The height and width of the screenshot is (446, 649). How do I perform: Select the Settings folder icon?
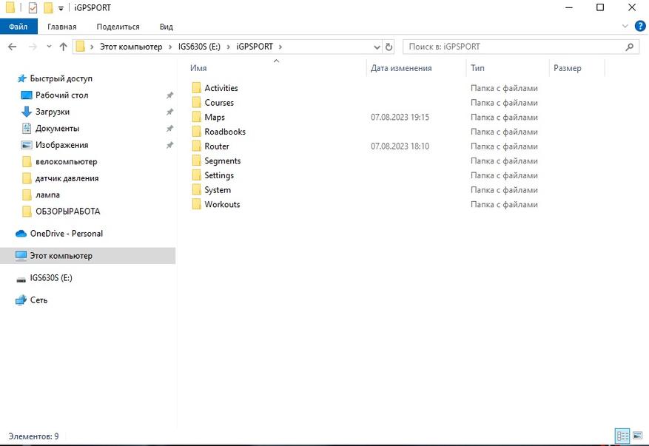coord(197,175)
